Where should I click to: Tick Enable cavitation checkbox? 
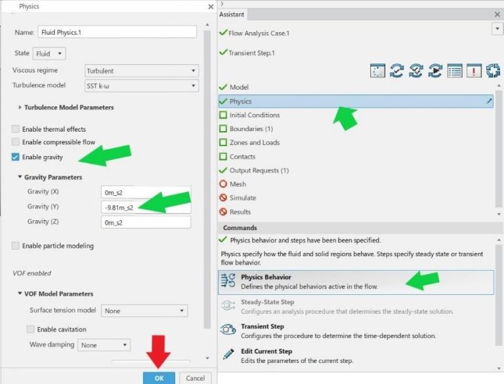(31, 329)
